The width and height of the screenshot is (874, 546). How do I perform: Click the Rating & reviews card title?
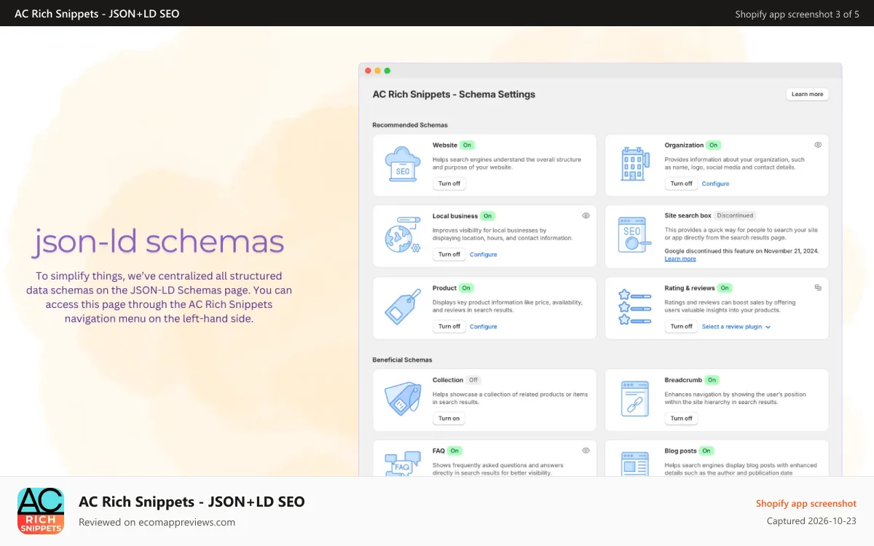pyautogui.click(x=690, y=288)
